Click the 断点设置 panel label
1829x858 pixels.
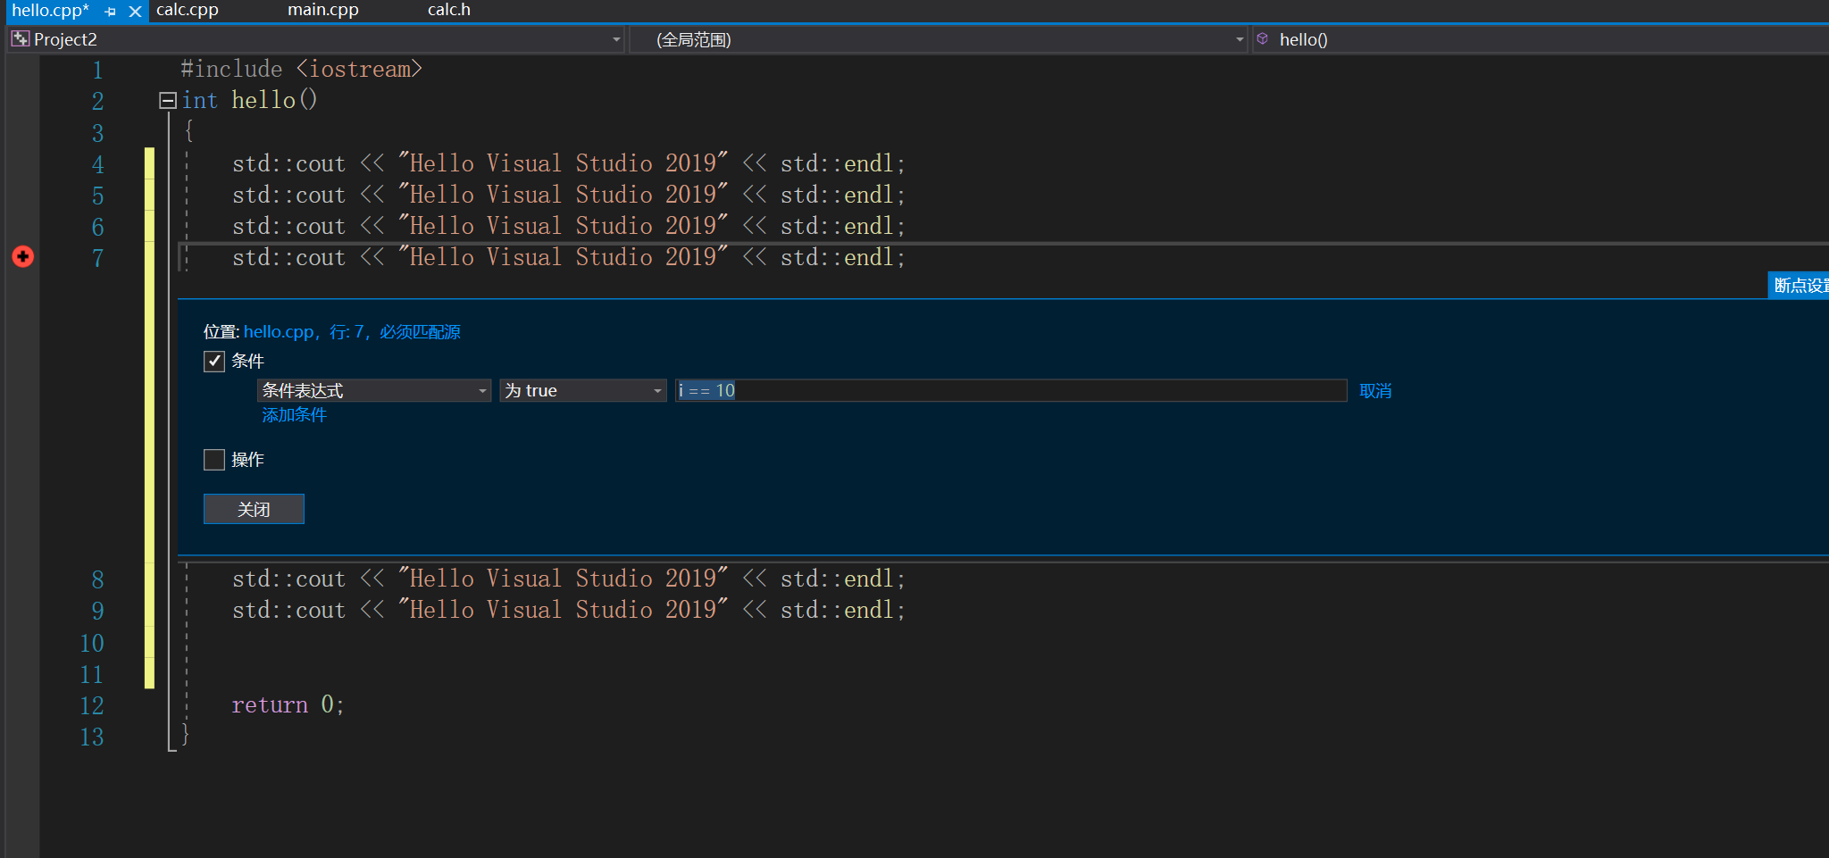[x=1800, y=285]
